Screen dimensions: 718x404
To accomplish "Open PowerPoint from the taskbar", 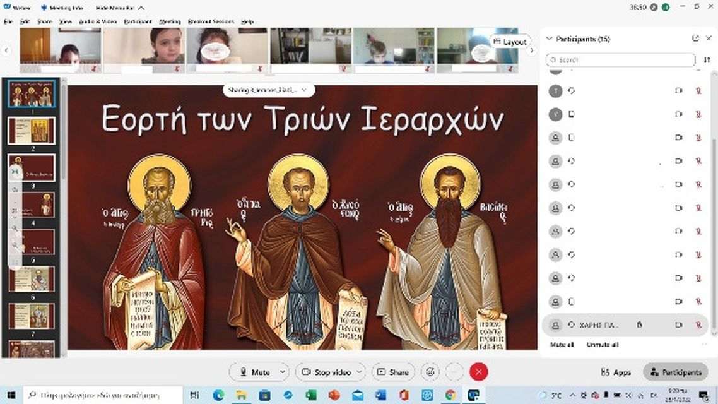I will tap(334, 395).
